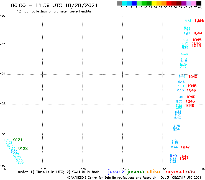Click the wave height value '5.23'

point(17,157)
